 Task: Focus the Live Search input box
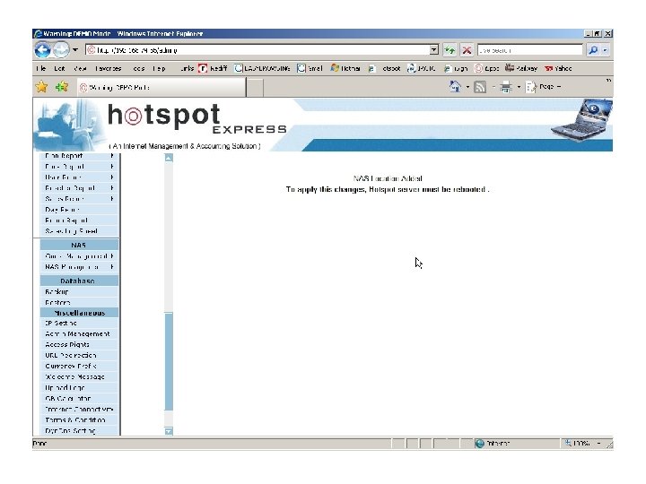coord(530,50)
